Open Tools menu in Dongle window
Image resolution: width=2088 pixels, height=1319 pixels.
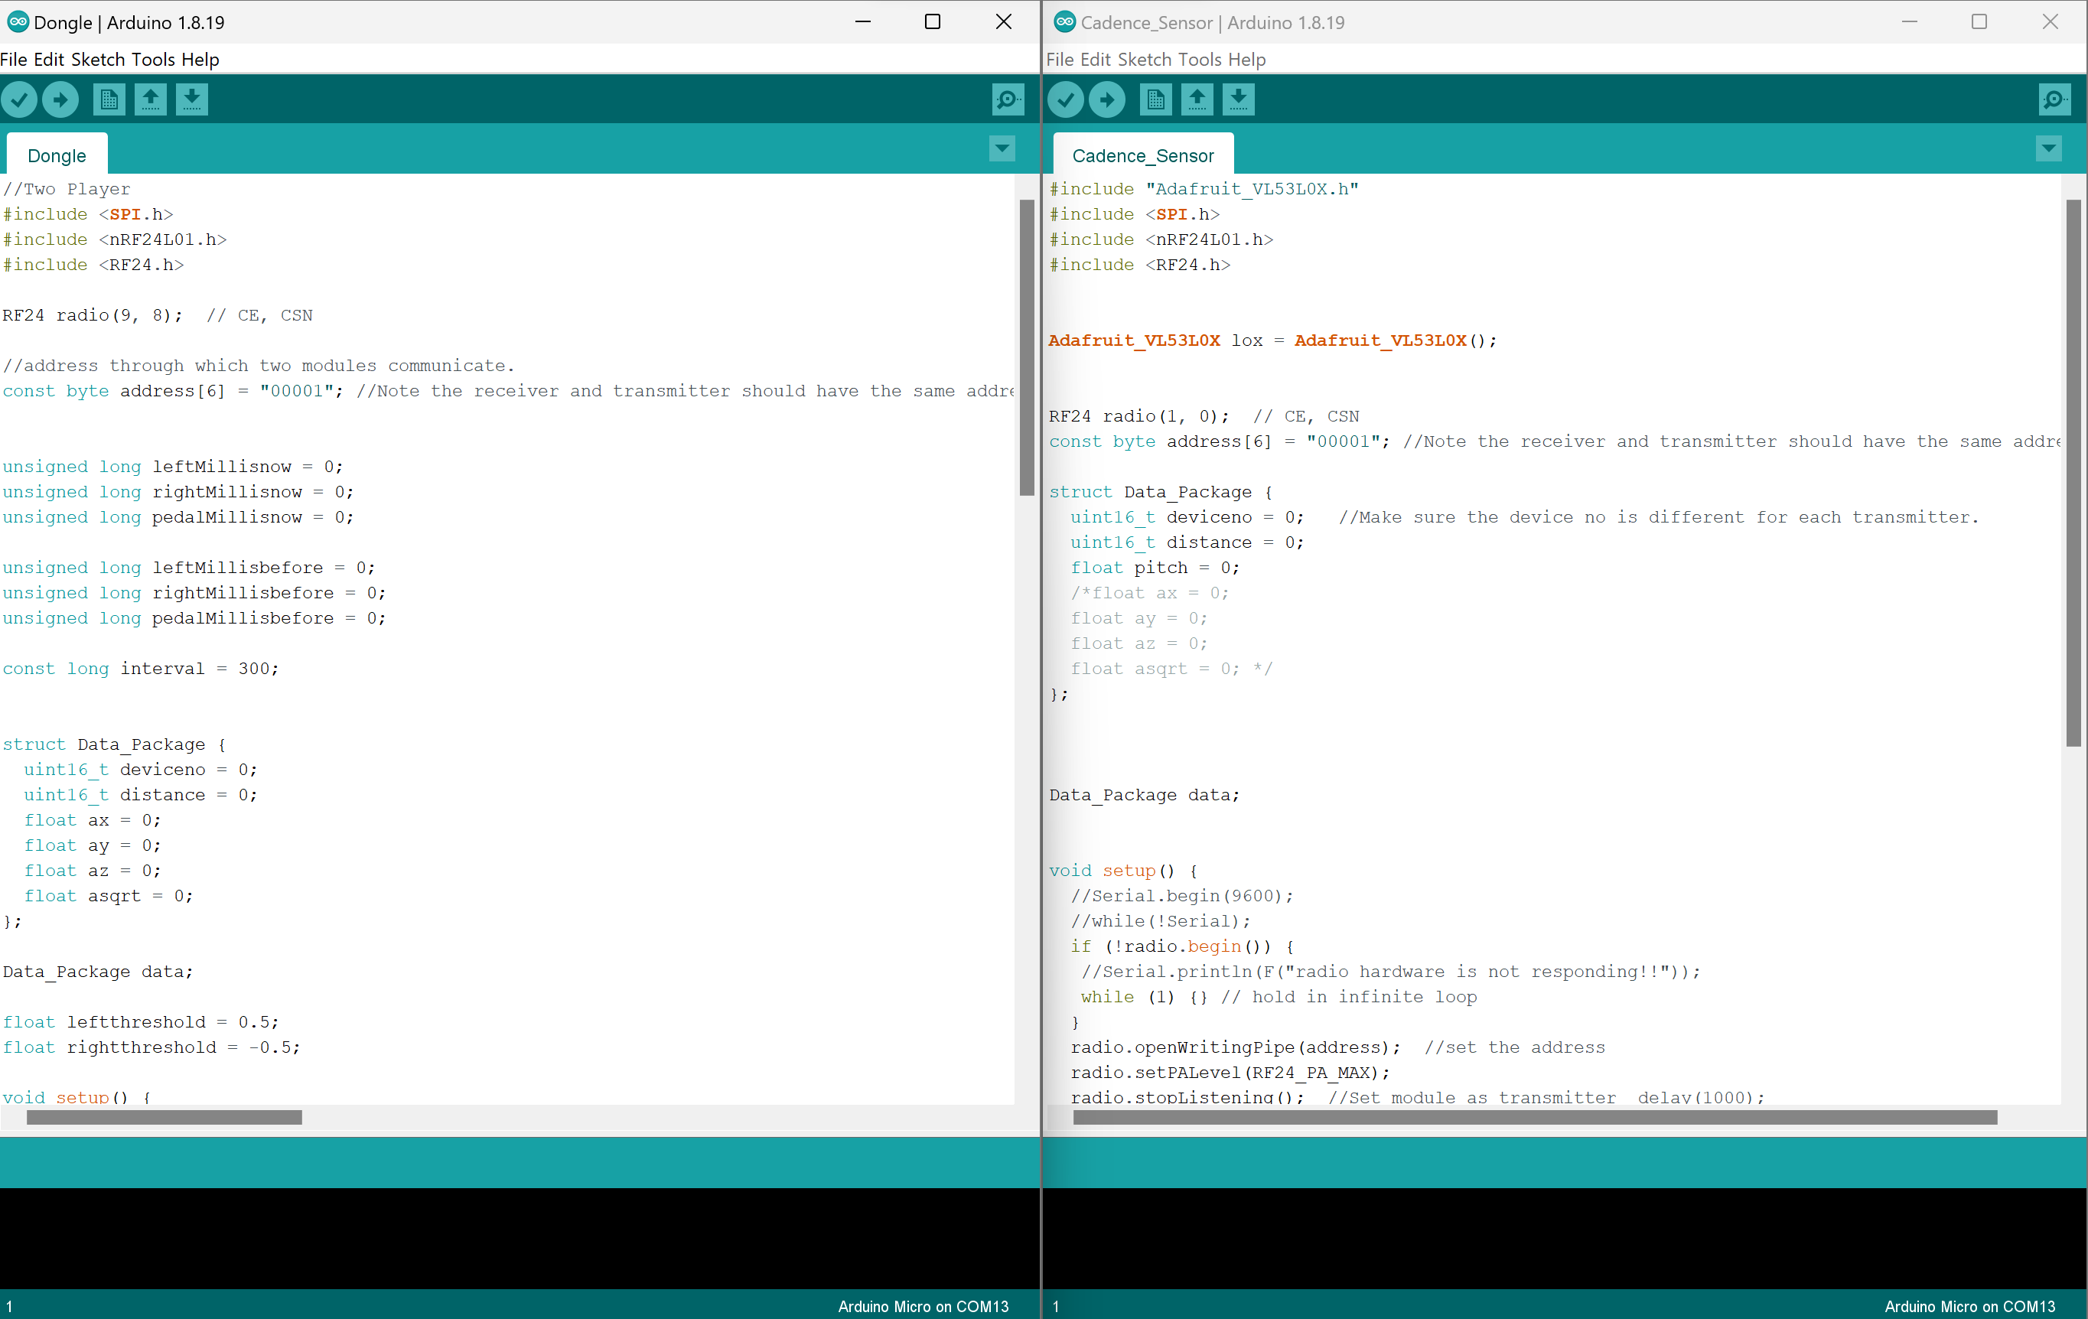click(x=154, y=59)
